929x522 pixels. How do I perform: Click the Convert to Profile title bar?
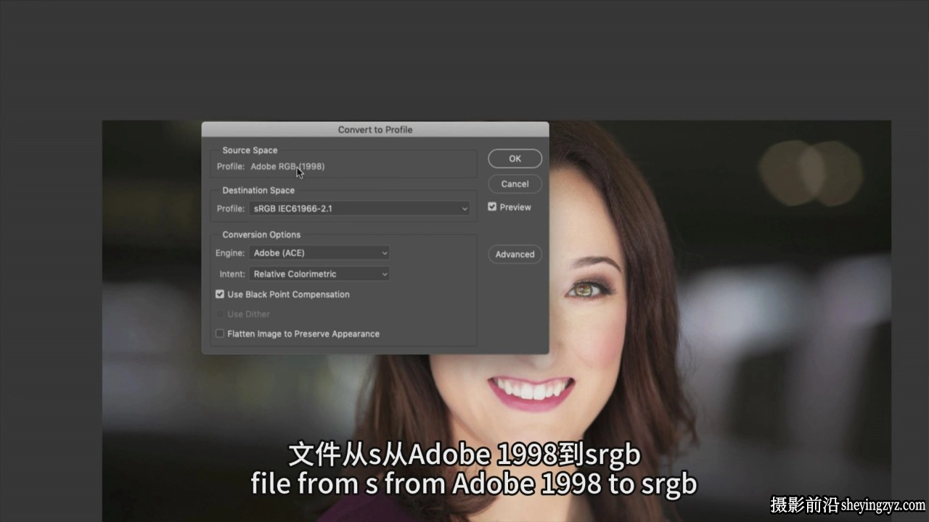pos(375,130)
